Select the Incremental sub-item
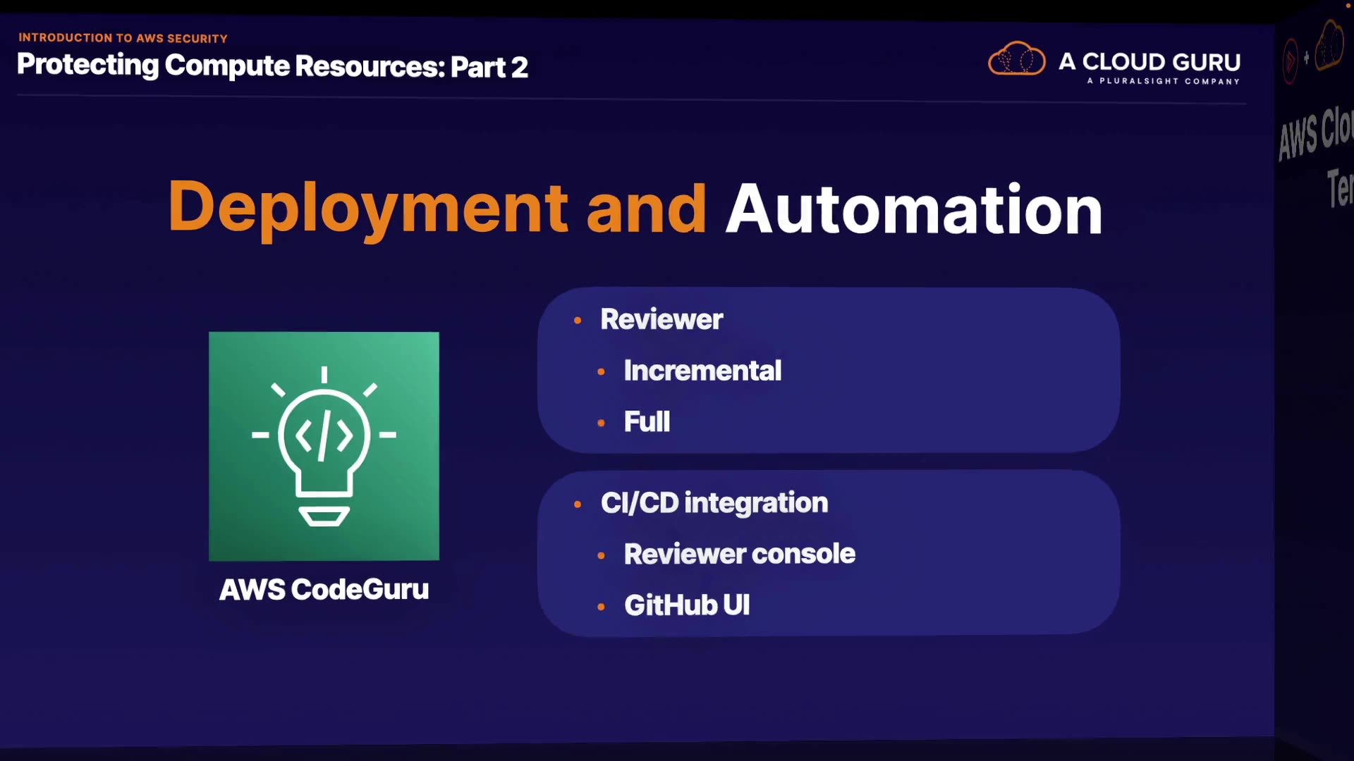The width and height of the screenshot is (1354, 761). [x=702, y=371]
